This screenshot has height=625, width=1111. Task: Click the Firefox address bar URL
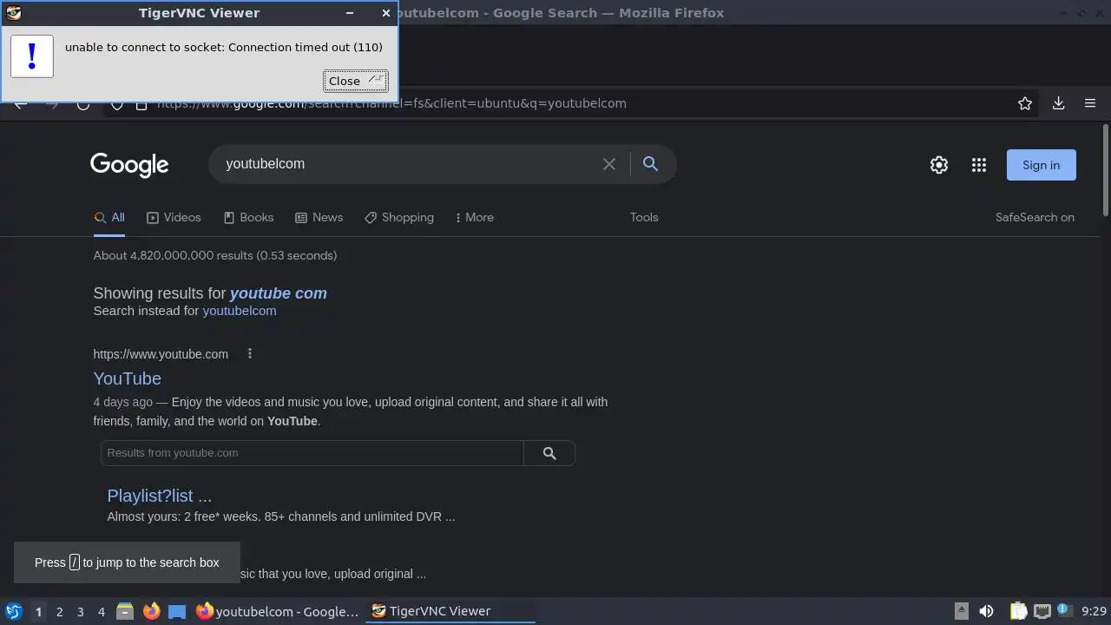pos(391,103)
